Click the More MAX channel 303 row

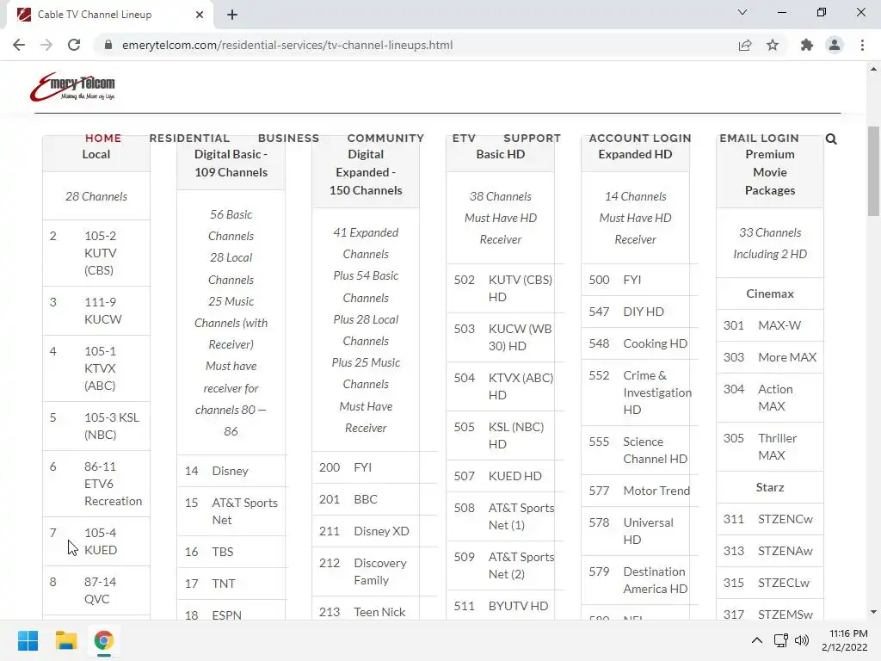(x=770, y=357)
